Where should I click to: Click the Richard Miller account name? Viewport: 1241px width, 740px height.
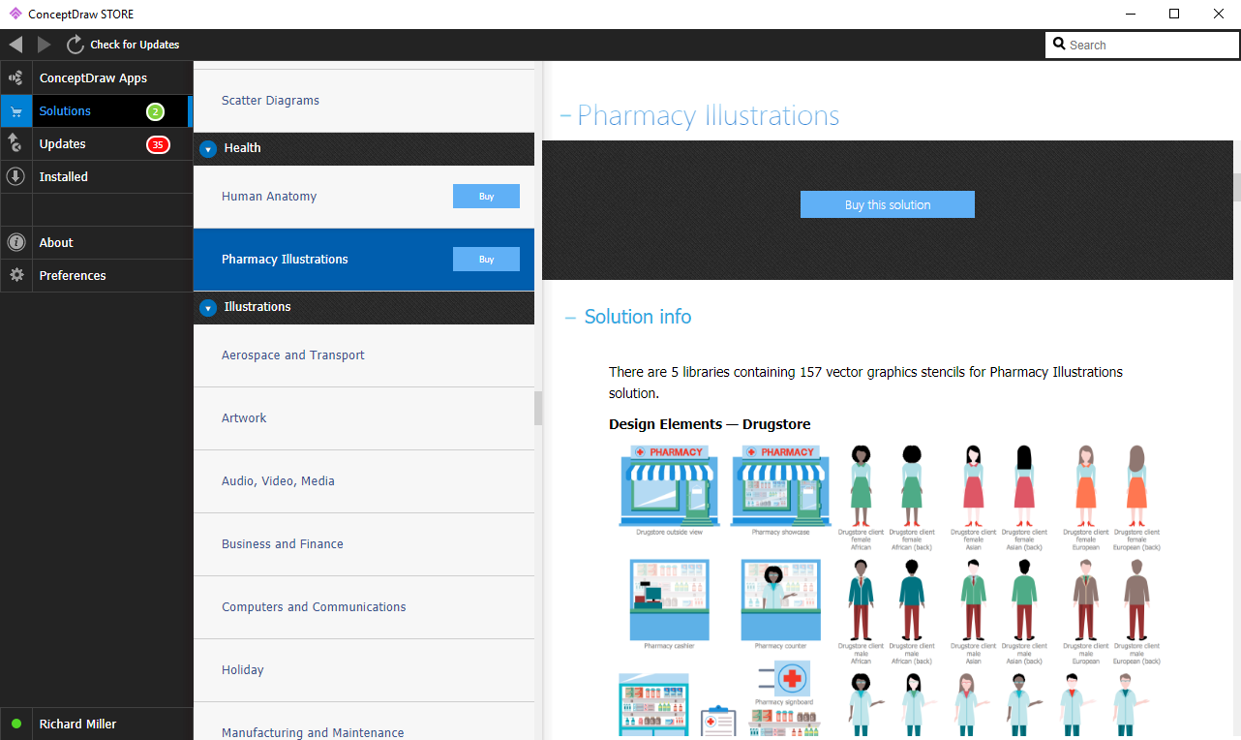point(76,724)
